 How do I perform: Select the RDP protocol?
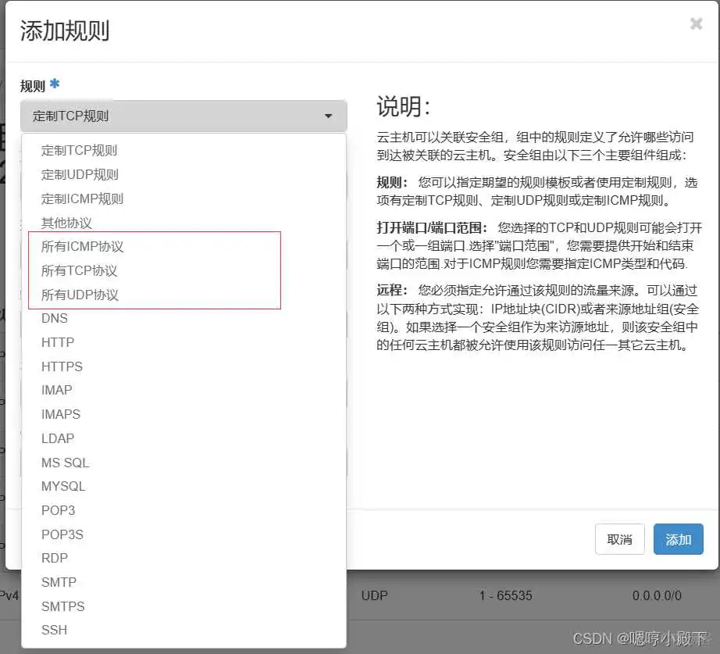coord(55,558)
